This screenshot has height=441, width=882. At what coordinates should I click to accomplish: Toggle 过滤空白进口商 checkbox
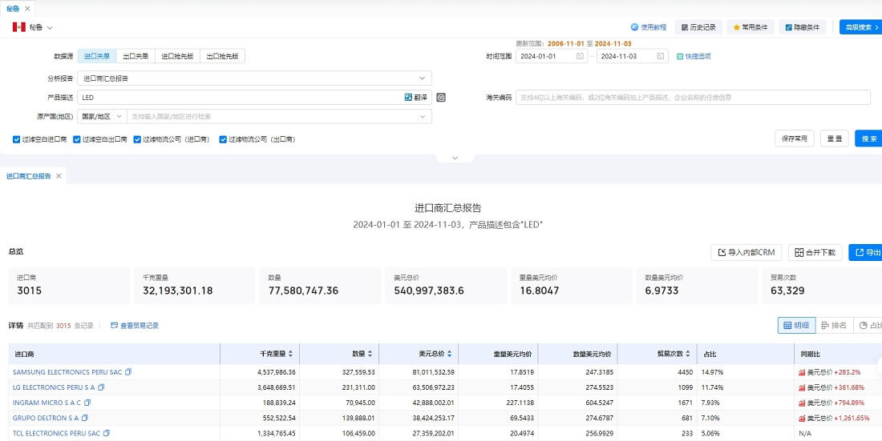pos(16,139)
